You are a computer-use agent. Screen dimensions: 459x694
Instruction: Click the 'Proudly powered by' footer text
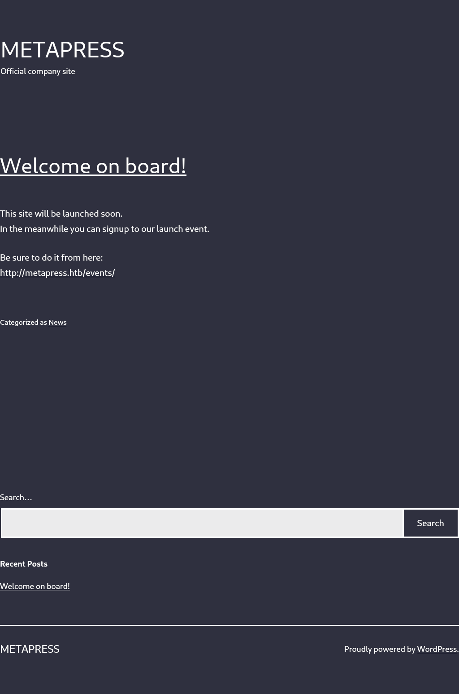pyautogui.click(x=379, y=649)
